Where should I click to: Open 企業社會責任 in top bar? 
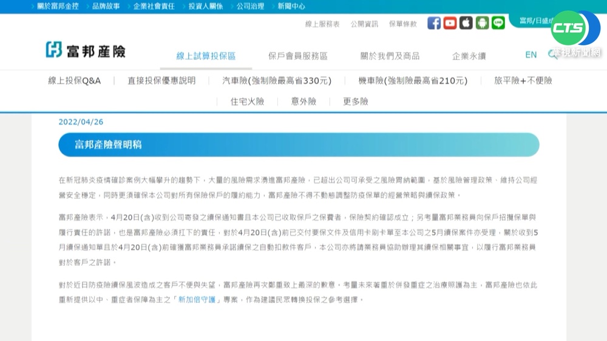pyautogui.click(x=154, y=6)
